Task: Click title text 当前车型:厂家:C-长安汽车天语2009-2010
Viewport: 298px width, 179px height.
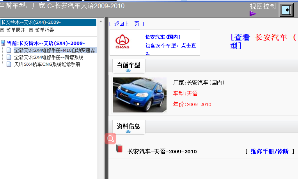Action: pyautogui.click(x=62, y=6)
